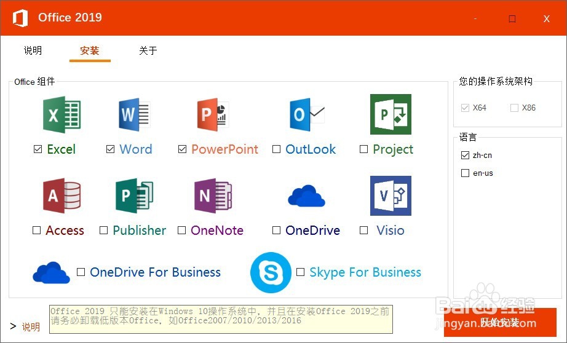Click the purple OneNote icon

click(x=213, y=195)
